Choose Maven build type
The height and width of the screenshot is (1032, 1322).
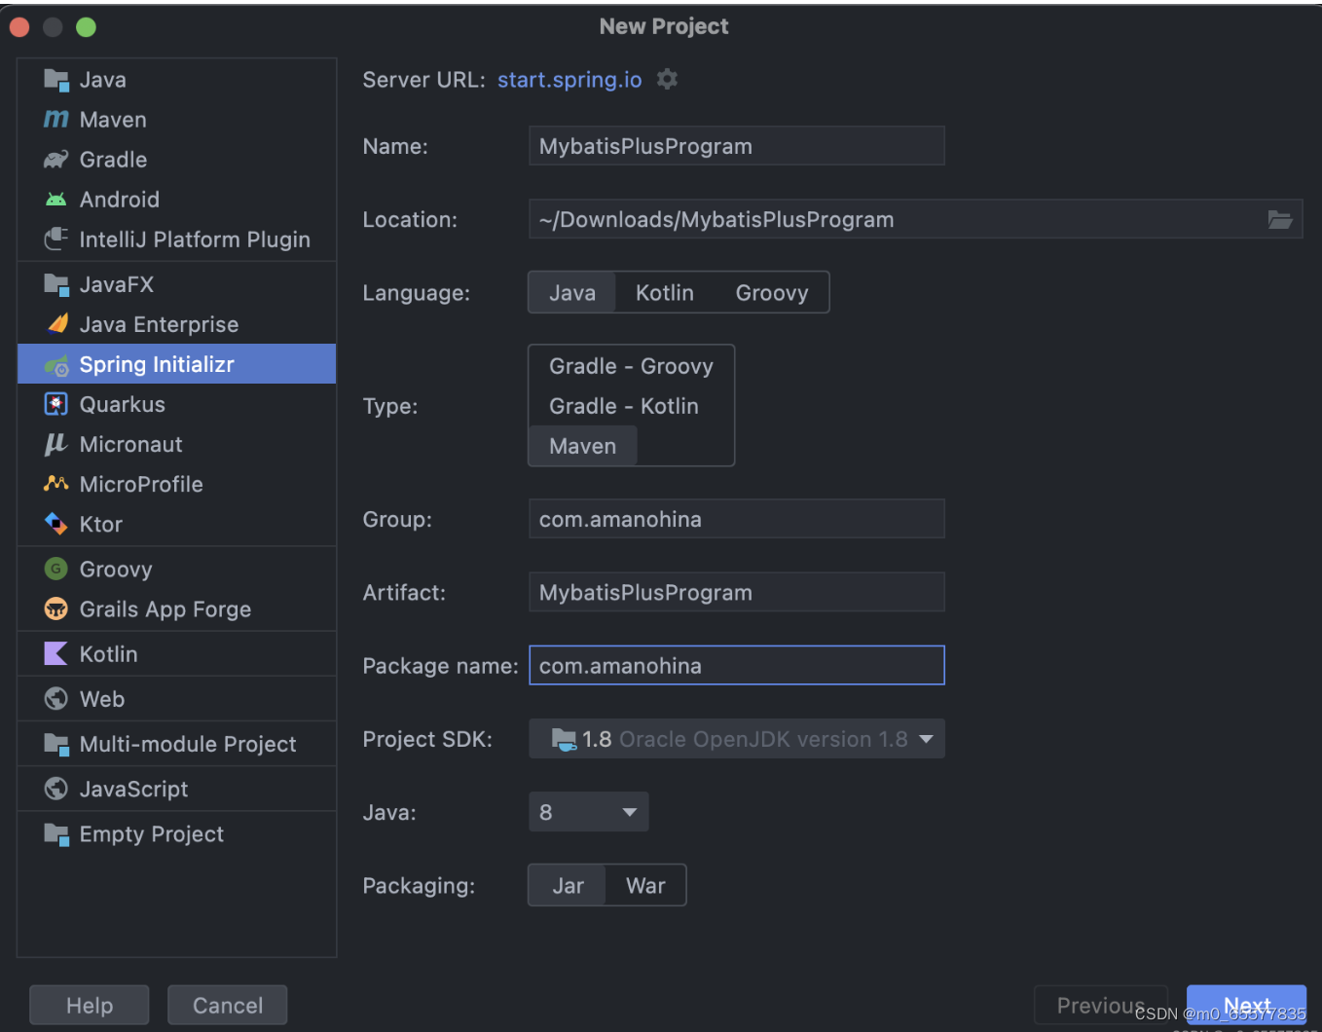[x=583, y=446]
